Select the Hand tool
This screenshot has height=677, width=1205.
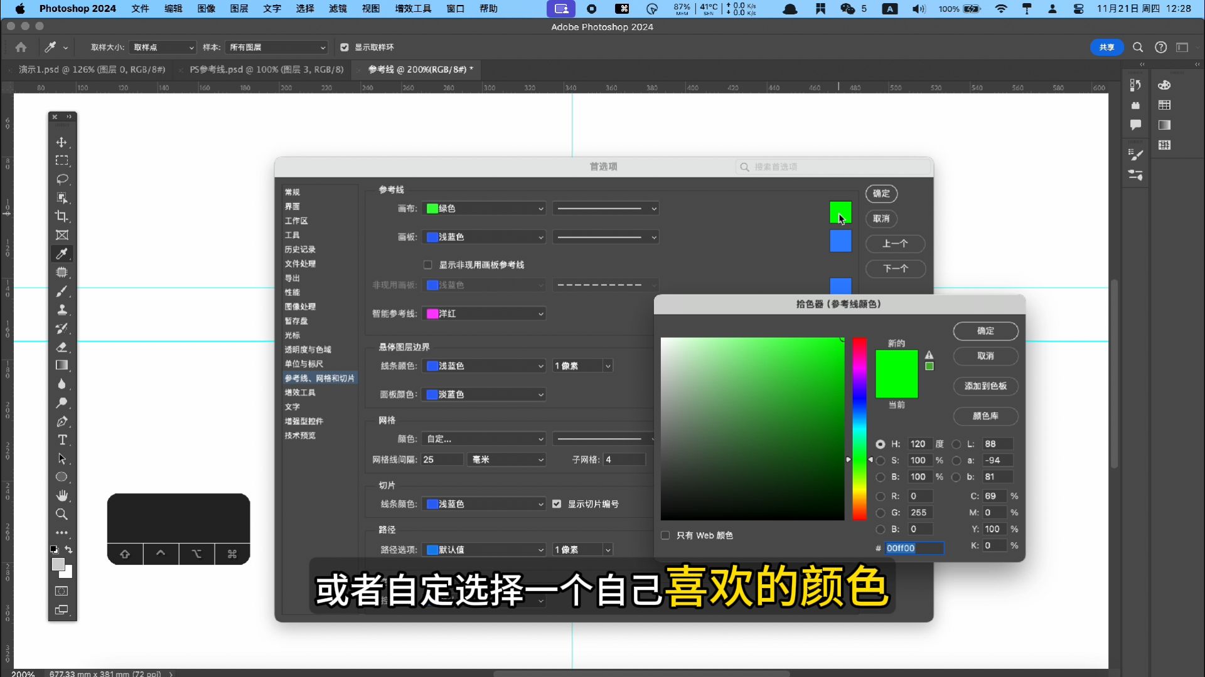point(62,496)
